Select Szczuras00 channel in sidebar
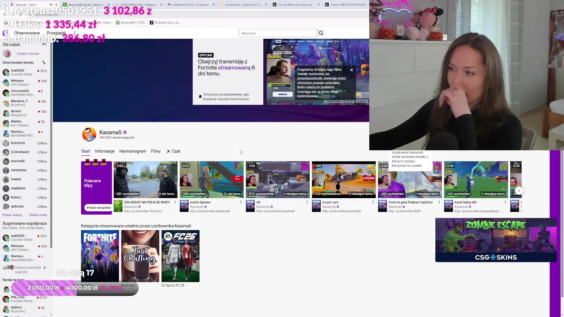 [24, 92]
